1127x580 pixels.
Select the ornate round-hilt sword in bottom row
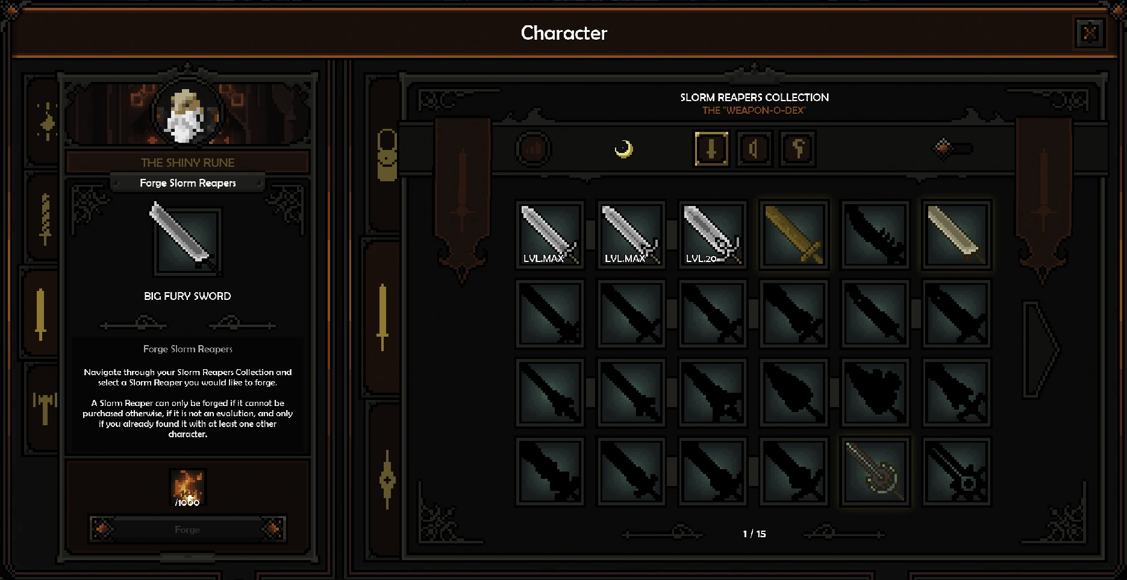[x=875, y=471]
